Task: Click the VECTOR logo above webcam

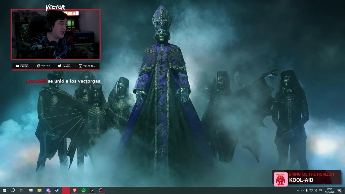Action: (55, 7)
